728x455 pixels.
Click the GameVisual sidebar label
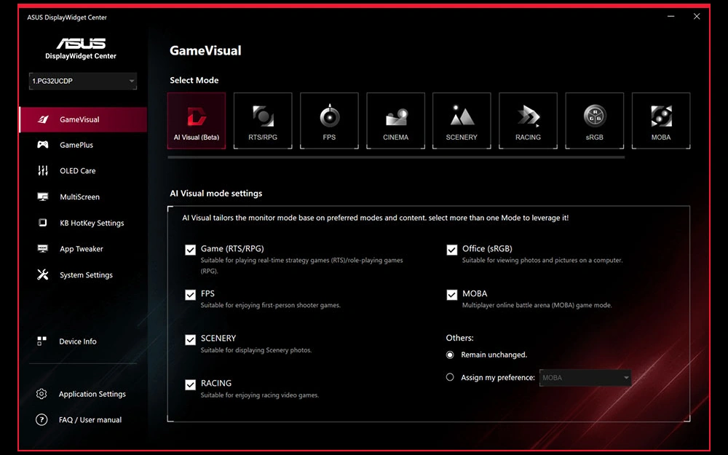tap(79, 119)
